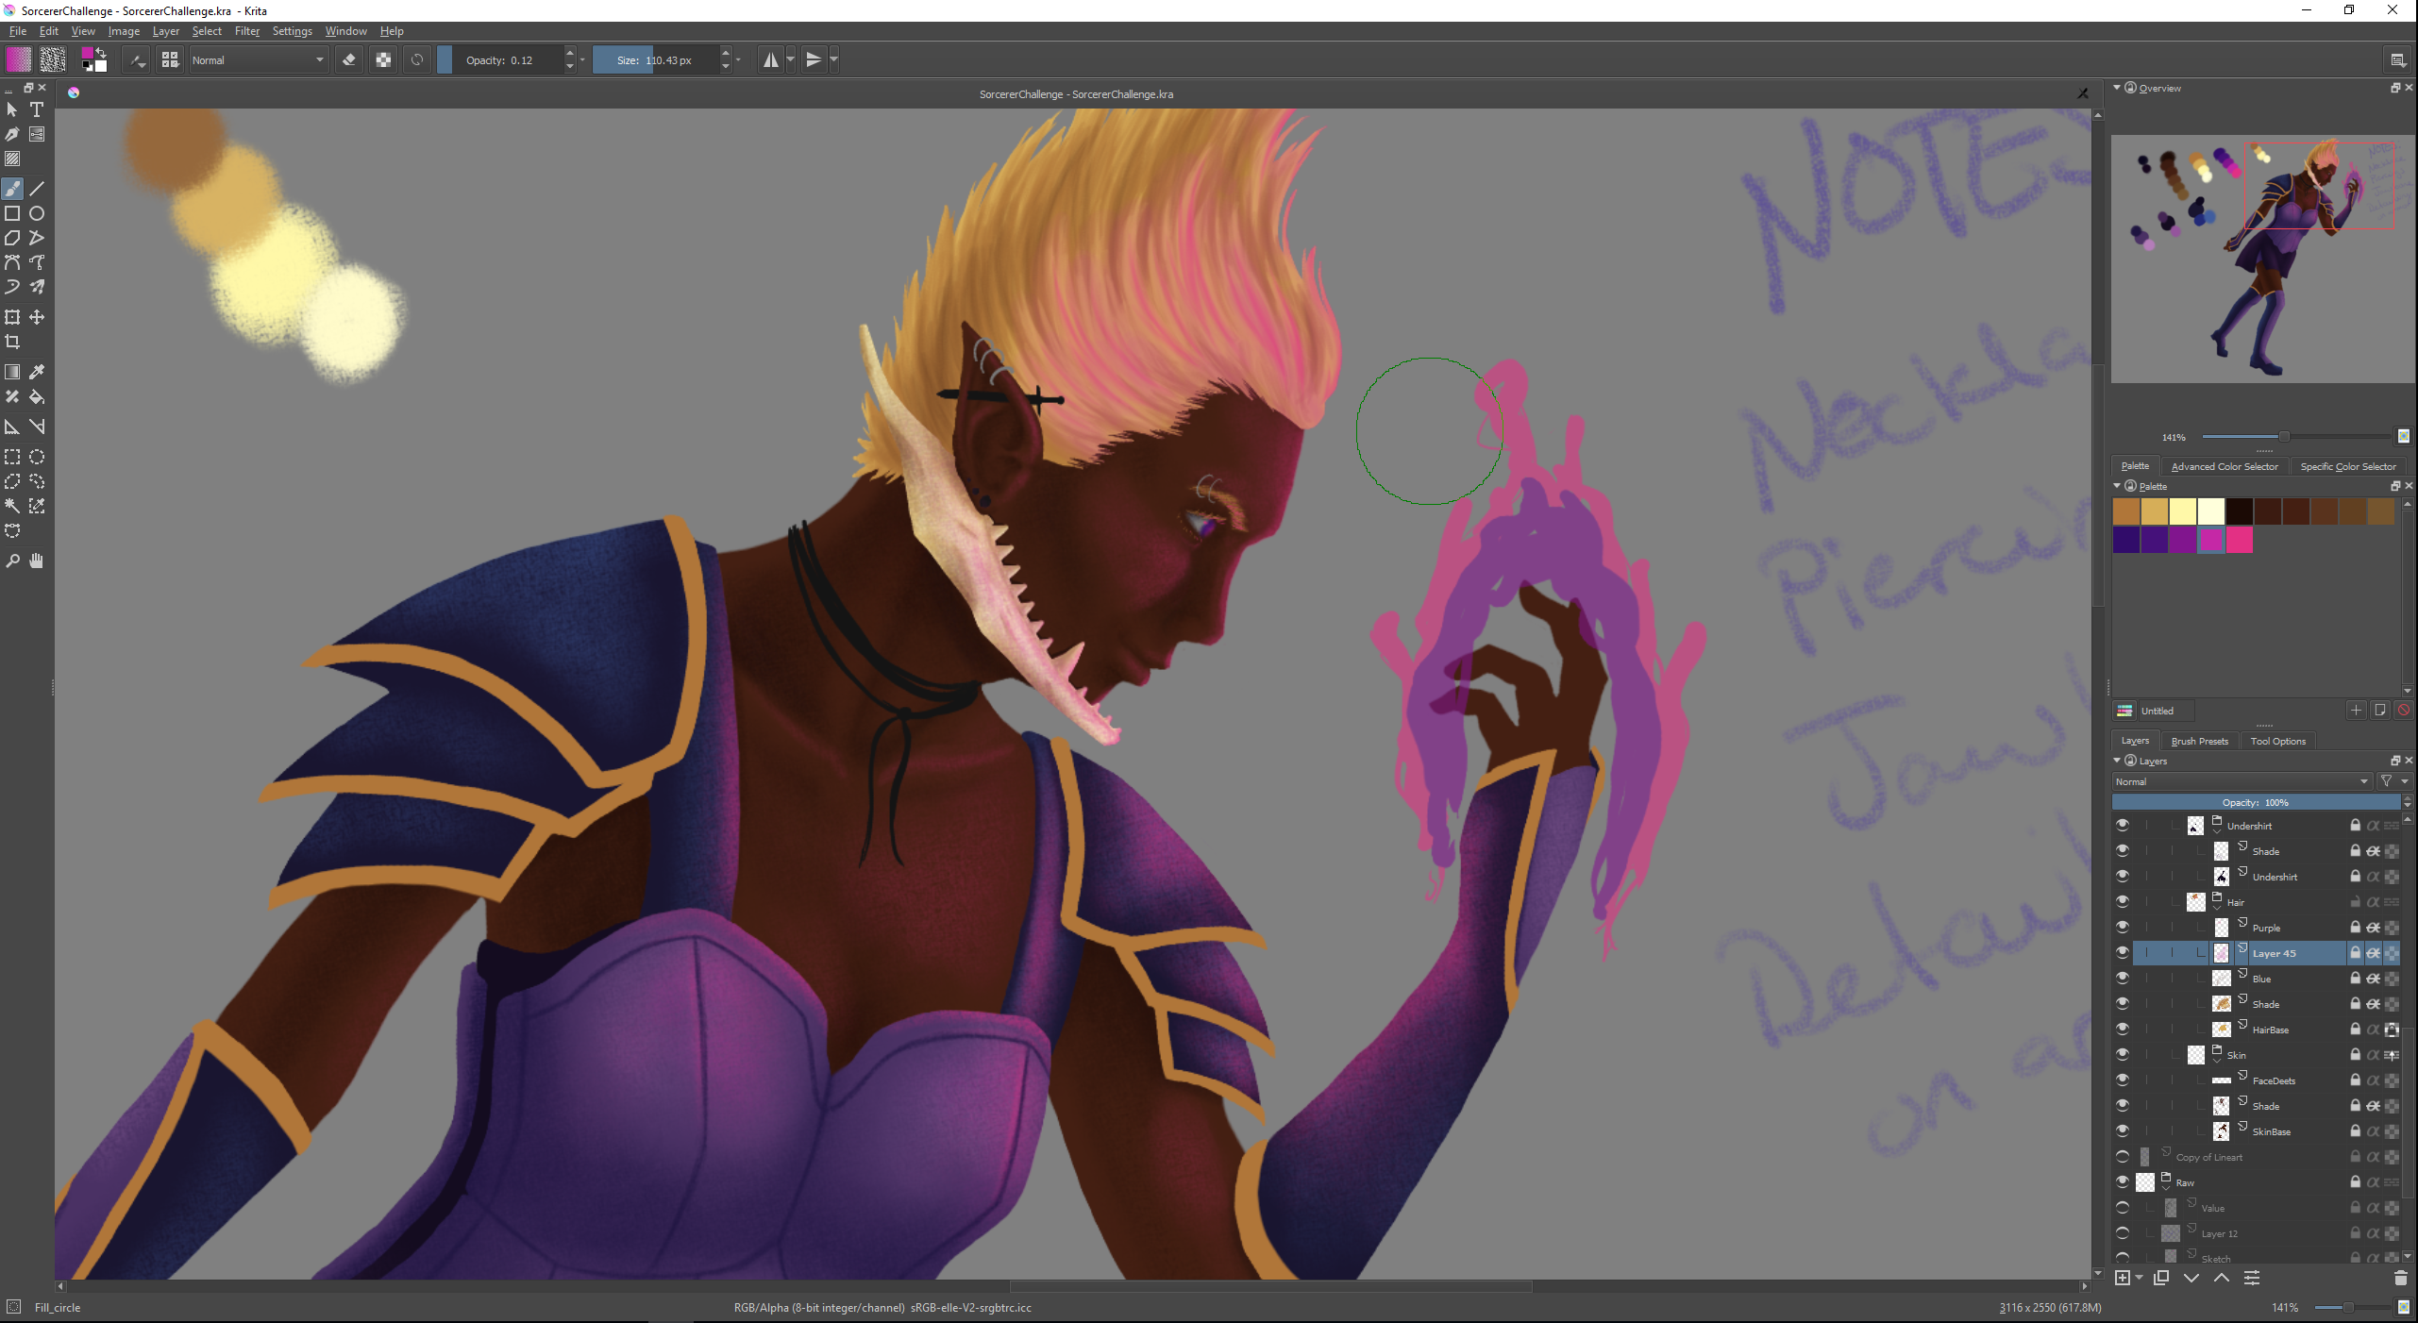This screenshot has height=1323, width=2418.
Task: Show the Copy of Lineart layer
Action: 2123,1156
